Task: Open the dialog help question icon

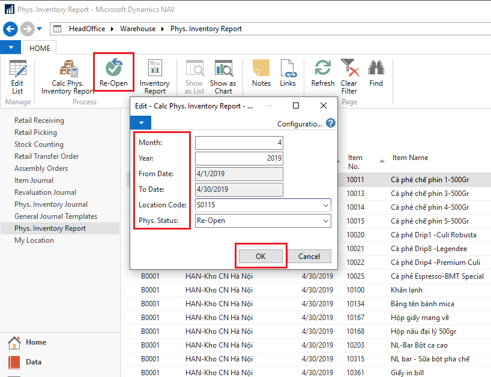Action: pyautogui.click(x=331, y=123)
